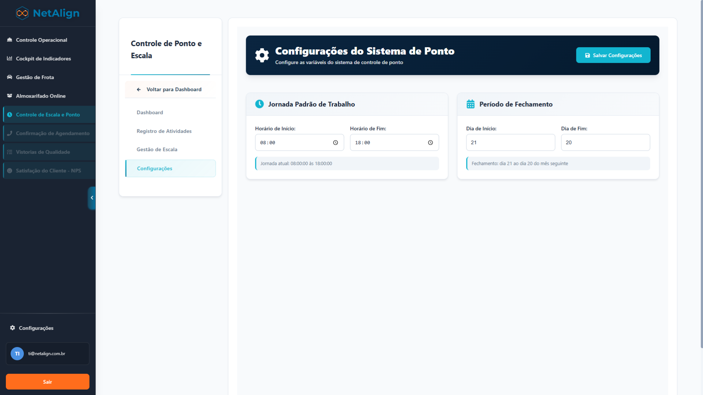
Task: Open Registro de Atividades menu item
Action: coord(164,131)
